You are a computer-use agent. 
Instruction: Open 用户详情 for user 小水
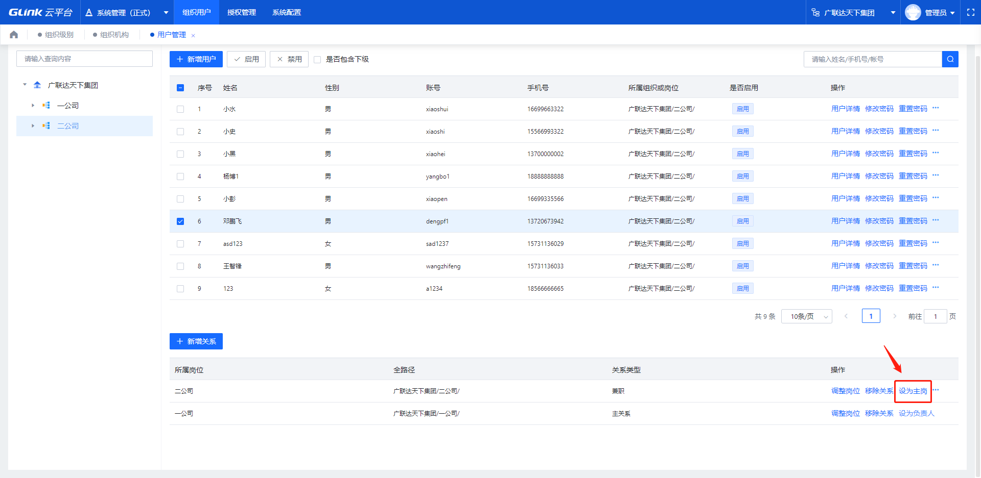tap(846, 109)
